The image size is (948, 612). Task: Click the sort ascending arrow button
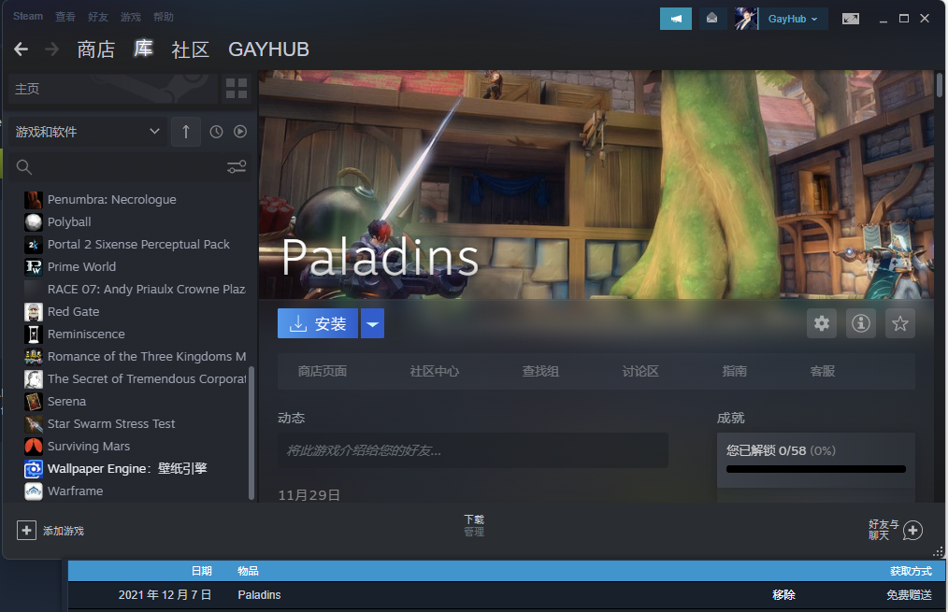[x=186, y=131]
